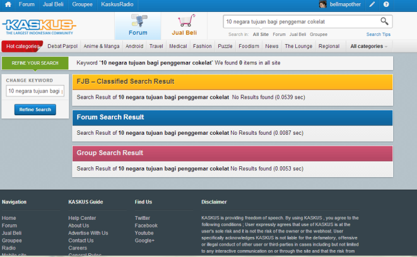Open Jual Beli footer link

[12, 233]
